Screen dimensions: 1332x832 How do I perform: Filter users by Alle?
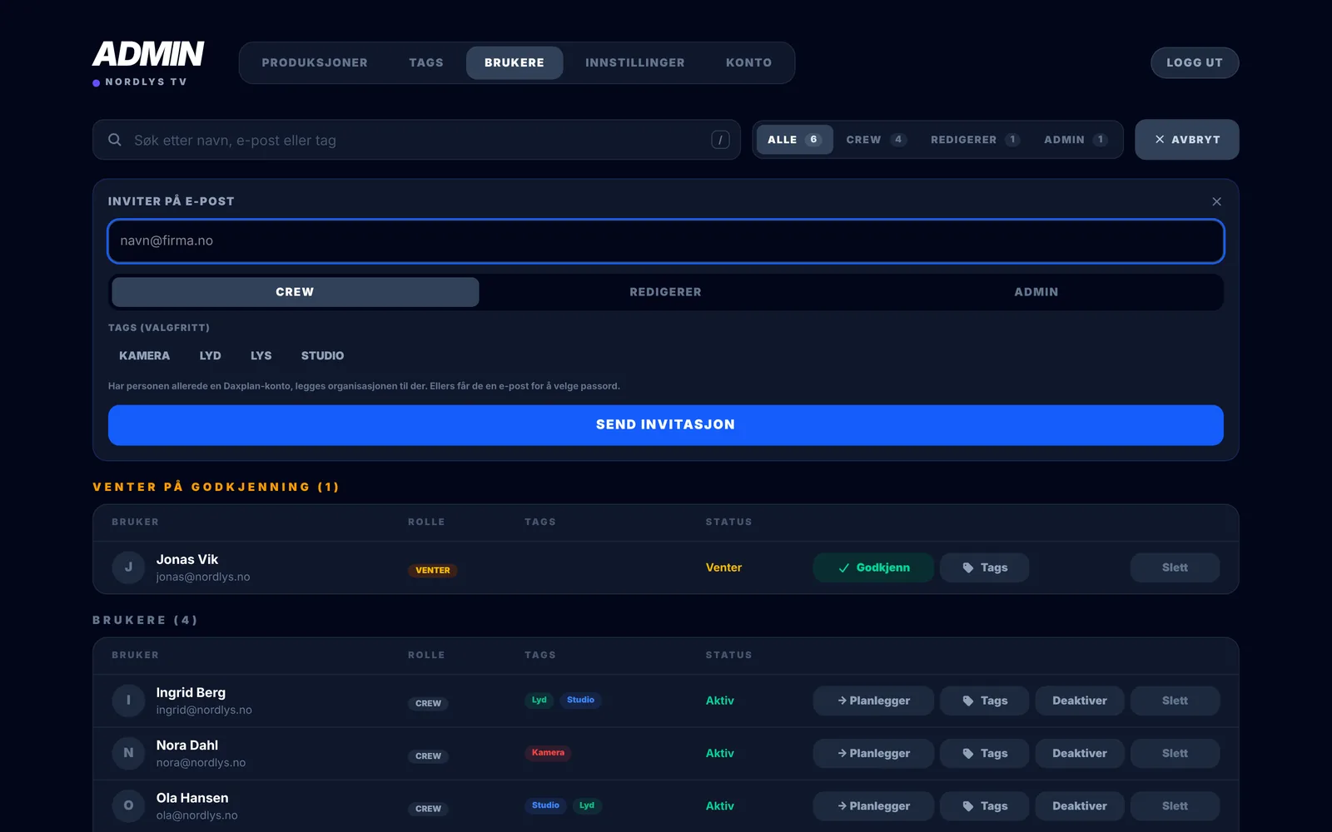pos(794,140)
